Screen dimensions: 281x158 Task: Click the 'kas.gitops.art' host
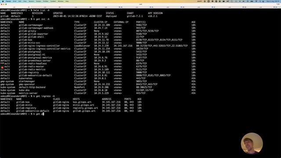[x=82, y=102]
